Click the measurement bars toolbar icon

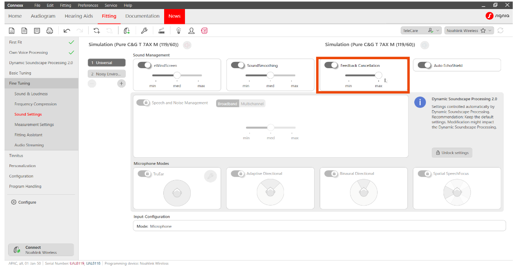pos(161,31)
